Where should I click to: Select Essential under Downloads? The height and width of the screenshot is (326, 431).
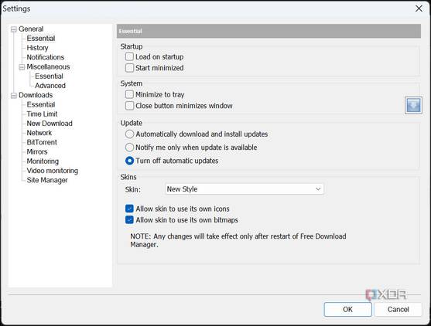point(41,104)
